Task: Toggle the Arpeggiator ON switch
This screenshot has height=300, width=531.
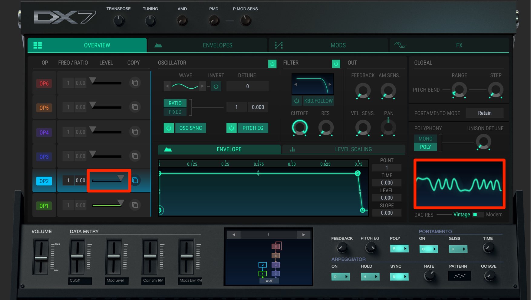Action: click(x=341, y=276)
